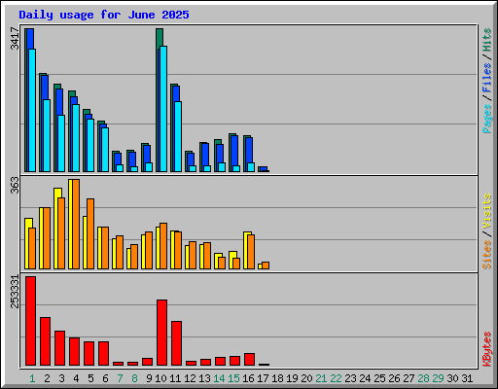This screenshot has width=498, height=389.
Task: Click the red KBytes bar for day 16
Action: [250, 360]
